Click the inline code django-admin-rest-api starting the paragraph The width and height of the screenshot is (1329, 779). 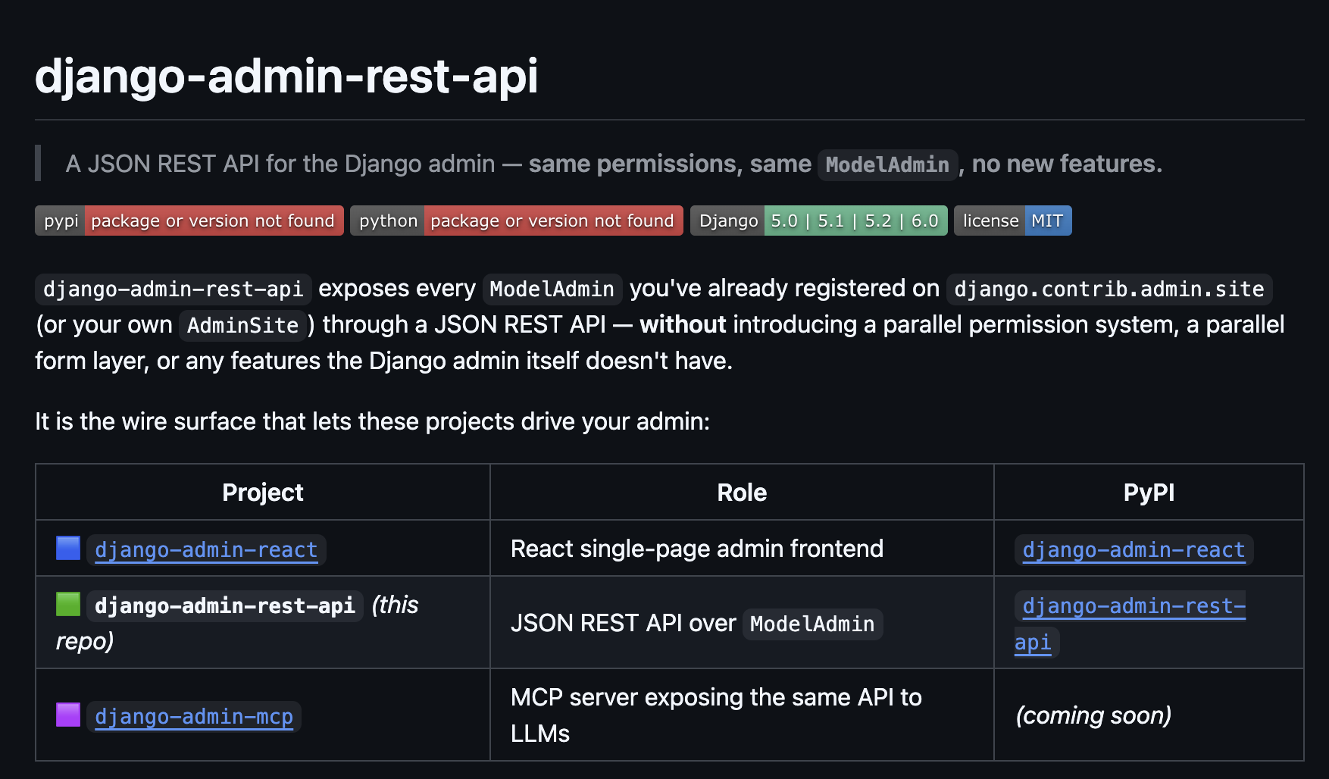coord(174,289)
